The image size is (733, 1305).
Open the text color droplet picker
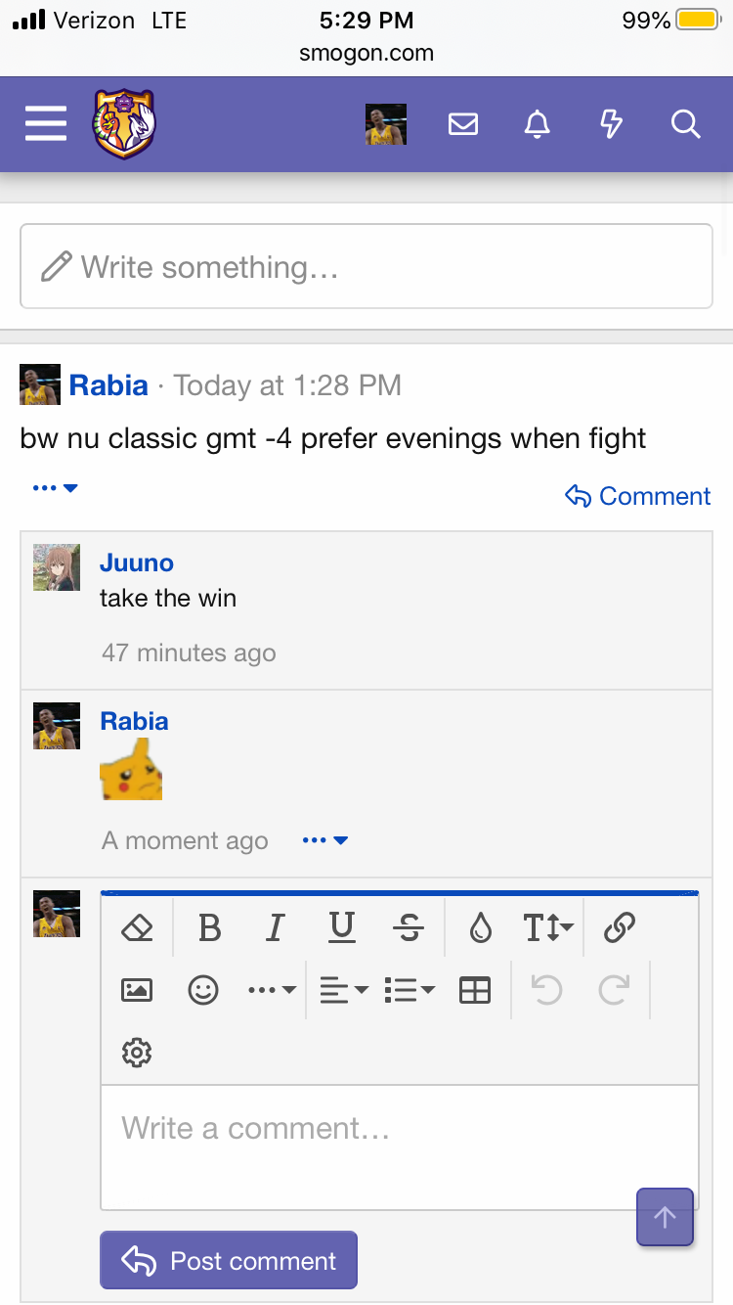click(480, 927)
